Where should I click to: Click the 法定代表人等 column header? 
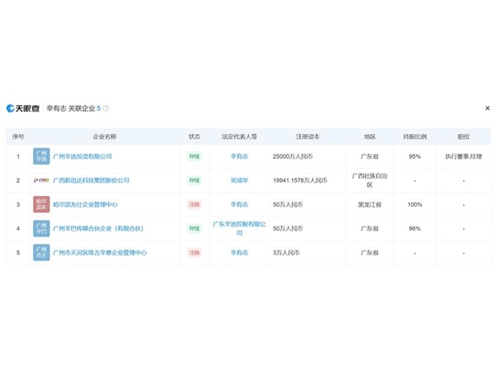pyautogui.click(x=240, y=136)
